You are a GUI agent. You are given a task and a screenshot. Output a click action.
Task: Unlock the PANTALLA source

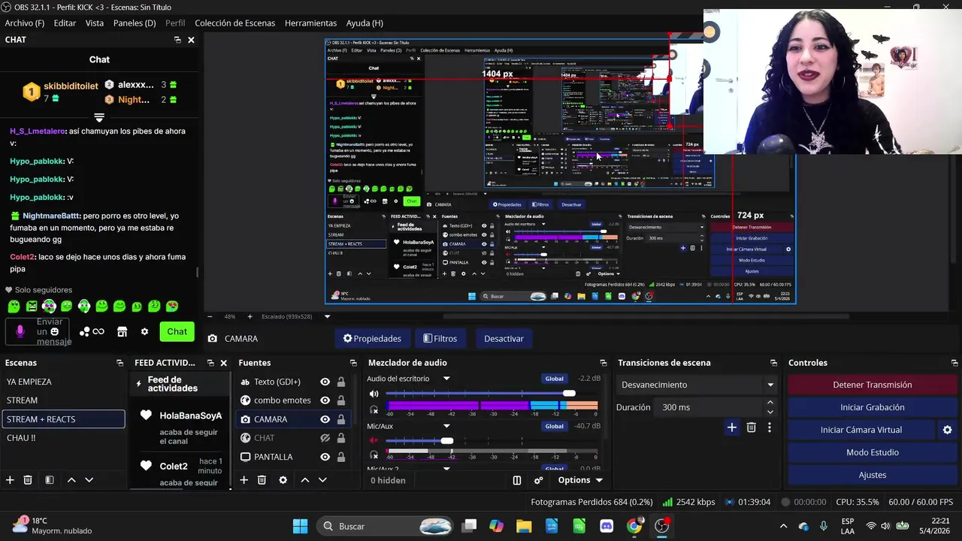(x=341, y=457)
